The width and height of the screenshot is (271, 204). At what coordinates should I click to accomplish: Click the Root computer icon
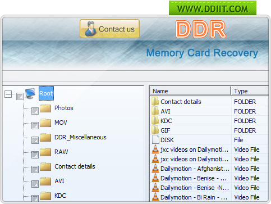click(x=30, y=93)
